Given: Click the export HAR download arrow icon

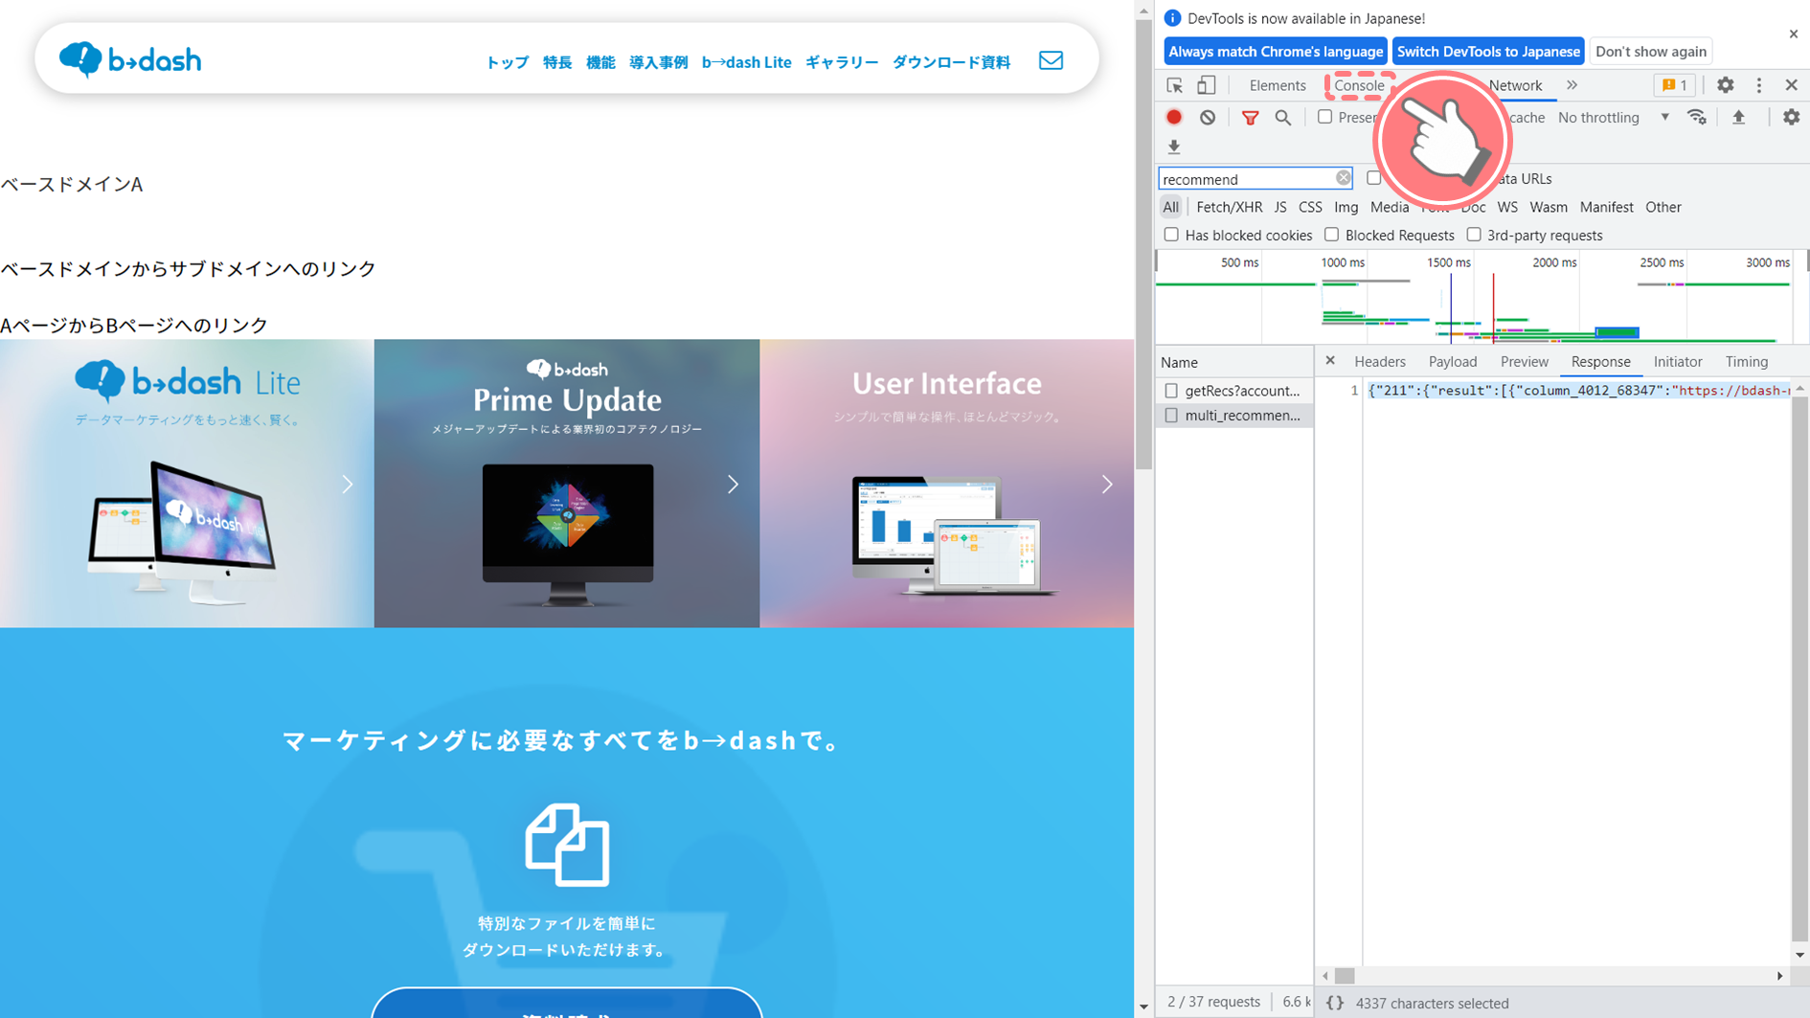Looking at the screenshot, I should click(x=1174, y=147).
